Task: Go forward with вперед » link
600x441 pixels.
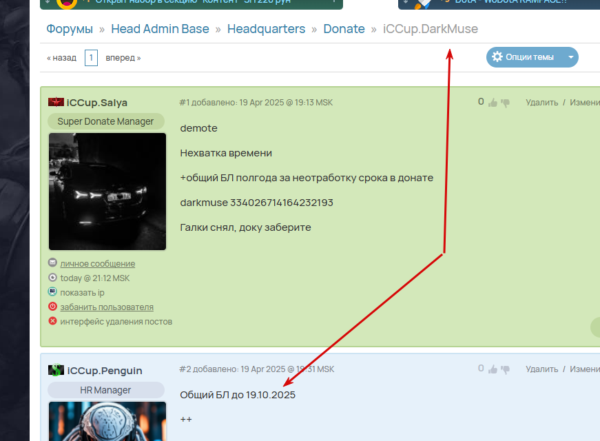Action: pos(123,58)
